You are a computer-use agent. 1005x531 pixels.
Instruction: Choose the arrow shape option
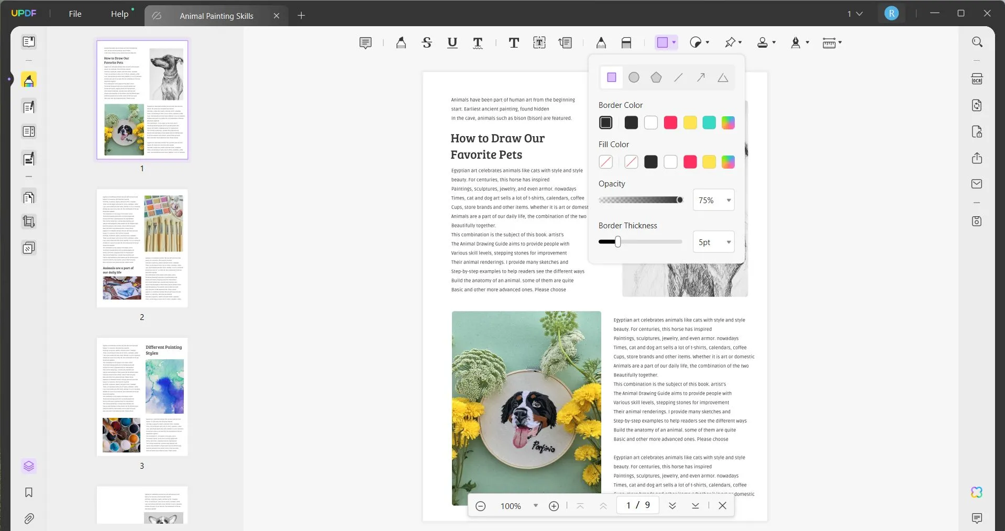[x=701, y=78]
